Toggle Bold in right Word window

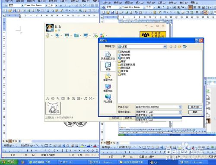tap(159, 7)
